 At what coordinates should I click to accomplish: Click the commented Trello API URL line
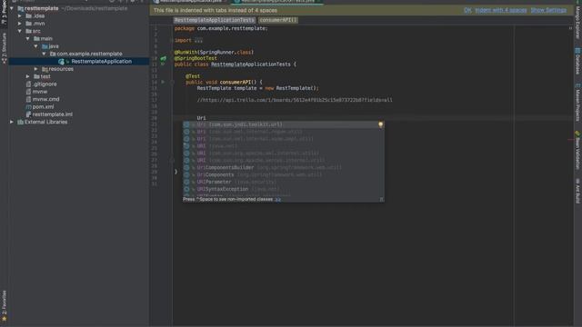click(295, 100)
